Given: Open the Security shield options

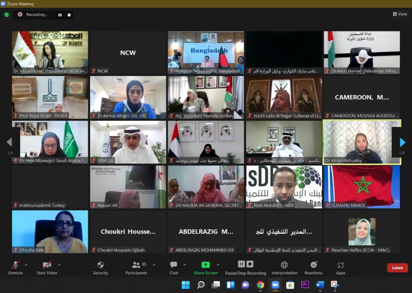Looking at the screenshot, I should pyautogui.click(x=100, y=266).
